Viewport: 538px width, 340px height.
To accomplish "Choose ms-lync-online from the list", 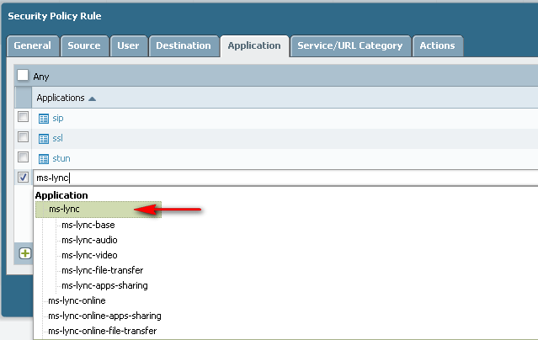I will click(x=77, y=300).
